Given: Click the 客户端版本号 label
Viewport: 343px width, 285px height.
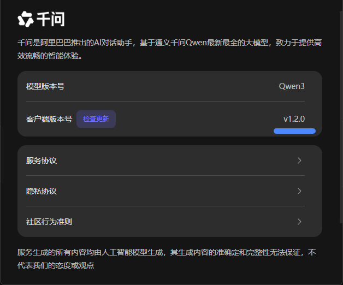Looking at the screenshot, I should click(49, 119).
